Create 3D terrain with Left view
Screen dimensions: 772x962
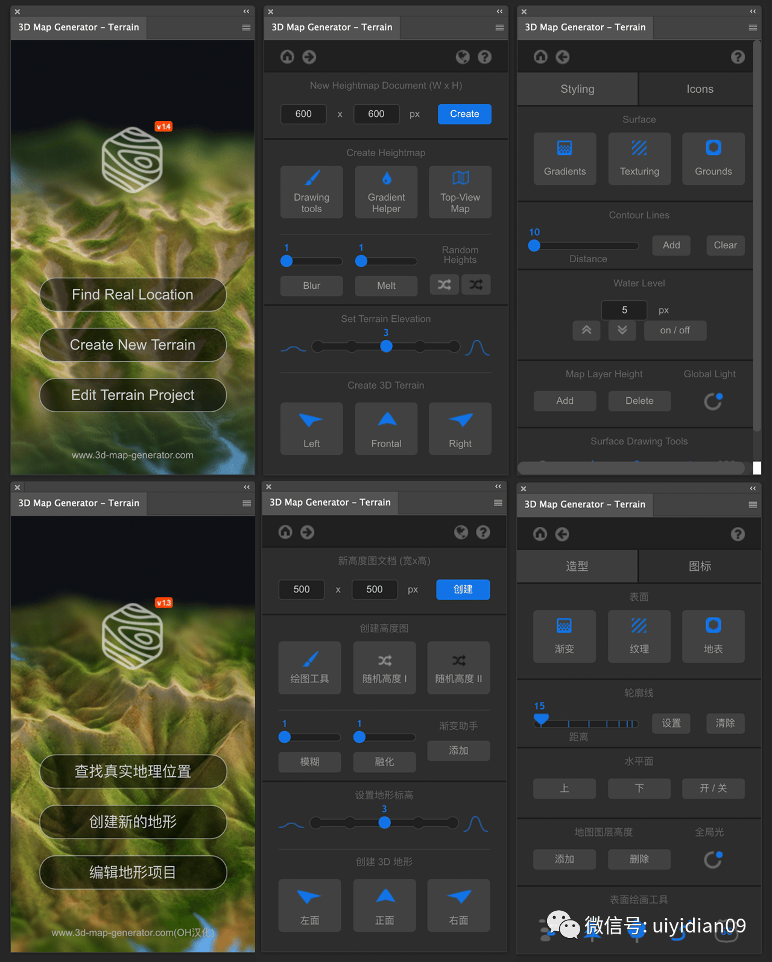point(312,429)
